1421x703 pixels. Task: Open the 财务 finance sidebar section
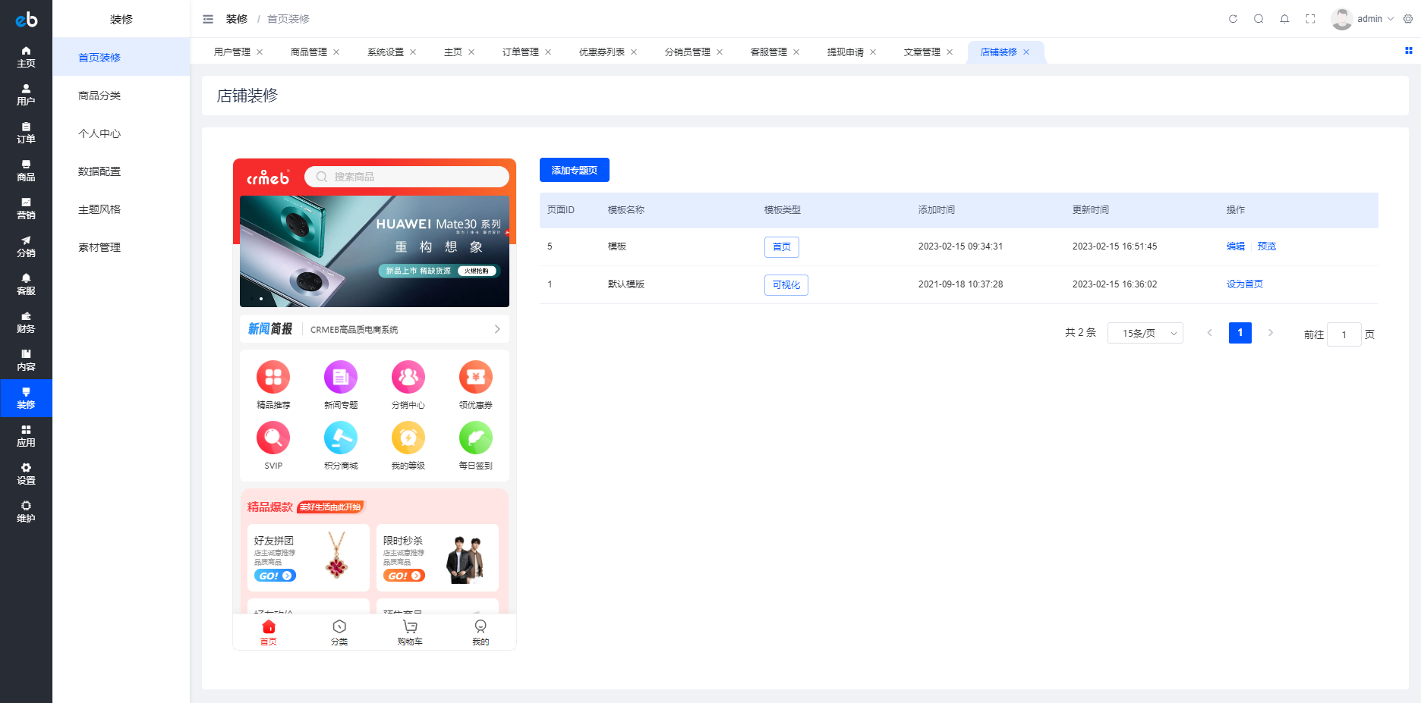click(x=26, y=322)
